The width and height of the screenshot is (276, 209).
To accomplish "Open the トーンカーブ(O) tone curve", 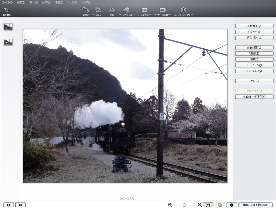I will (254, 65).
